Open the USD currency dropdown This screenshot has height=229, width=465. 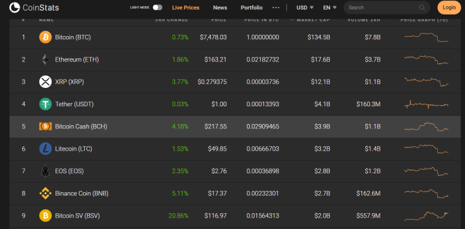(305, 8)
